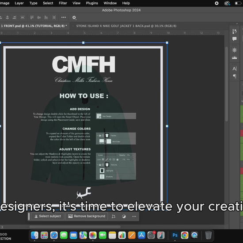Open the Comments panel icon
The height and width of the screenshot is (243, 243).
(234, 39)
